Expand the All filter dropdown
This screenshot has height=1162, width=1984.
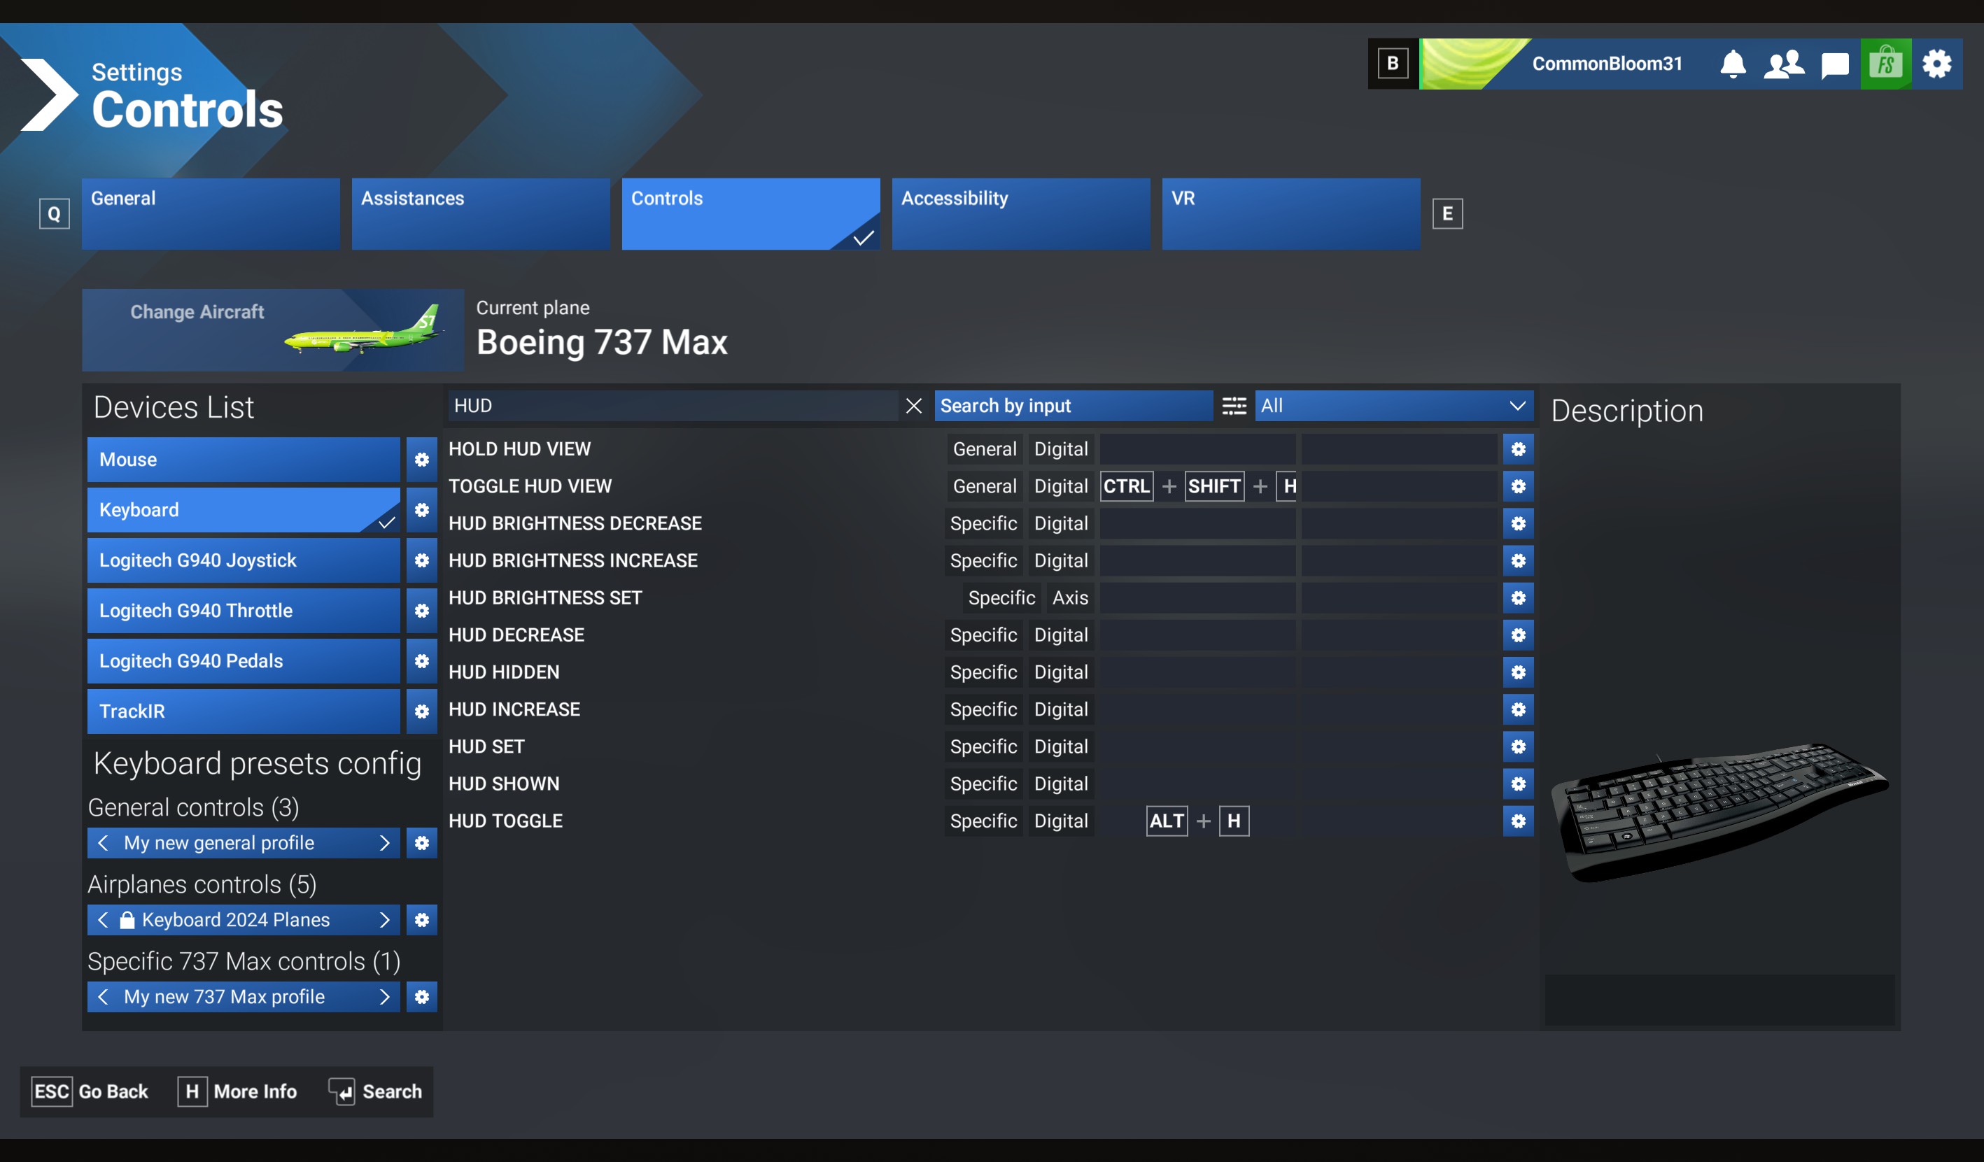click(x=1393, y=406)
